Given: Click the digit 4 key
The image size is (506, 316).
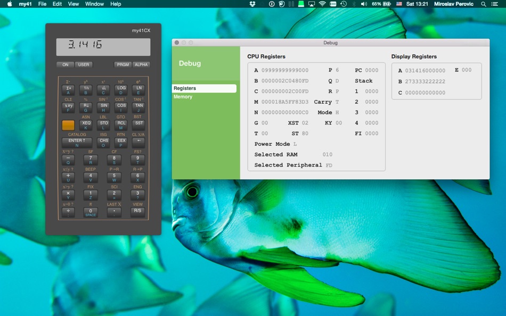Looking at the screenshot, I should [x=91, y=178].
